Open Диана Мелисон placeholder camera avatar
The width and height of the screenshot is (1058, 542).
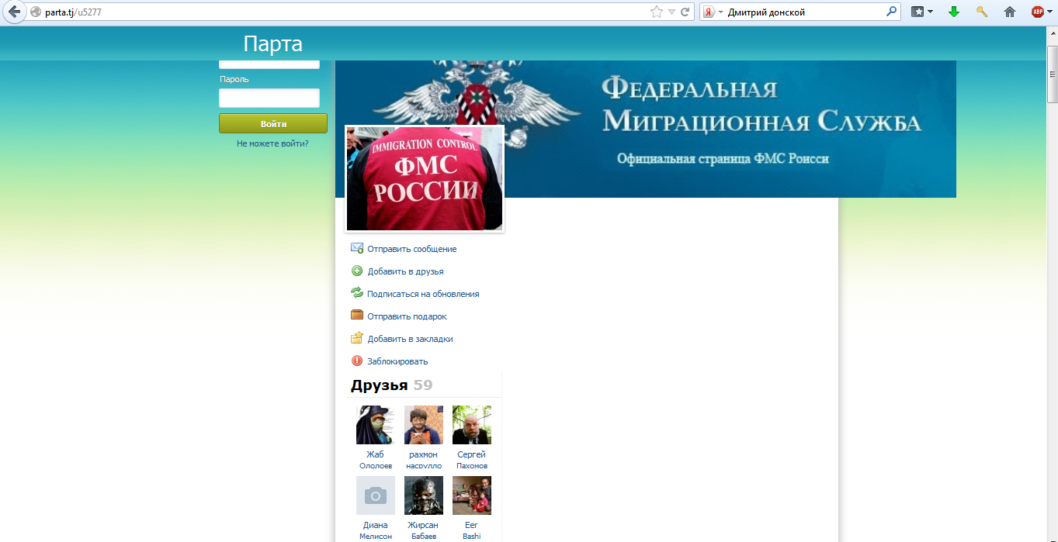click(376, 495)
